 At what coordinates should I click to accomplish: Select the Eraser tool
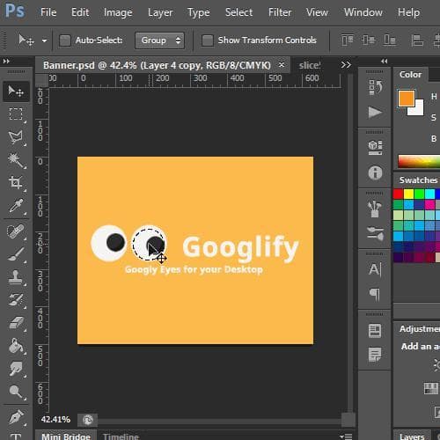[16, 323]
